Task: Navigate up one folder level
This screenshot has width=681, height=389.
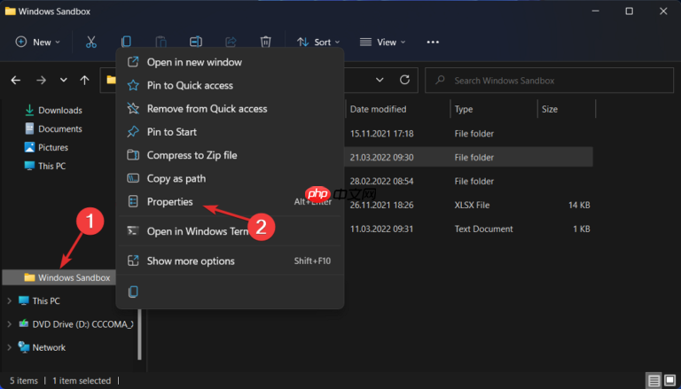Action: pyautogui.click(x=84, y=80)
